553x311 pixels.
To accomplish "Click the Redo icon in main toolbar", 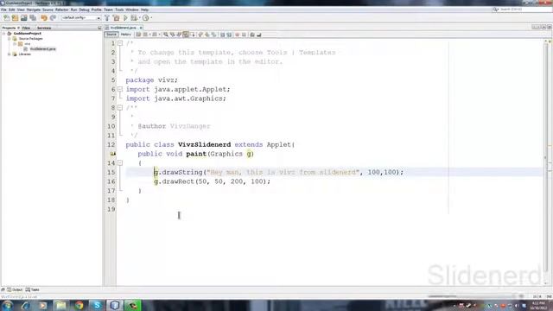I will tap(53, 17).
